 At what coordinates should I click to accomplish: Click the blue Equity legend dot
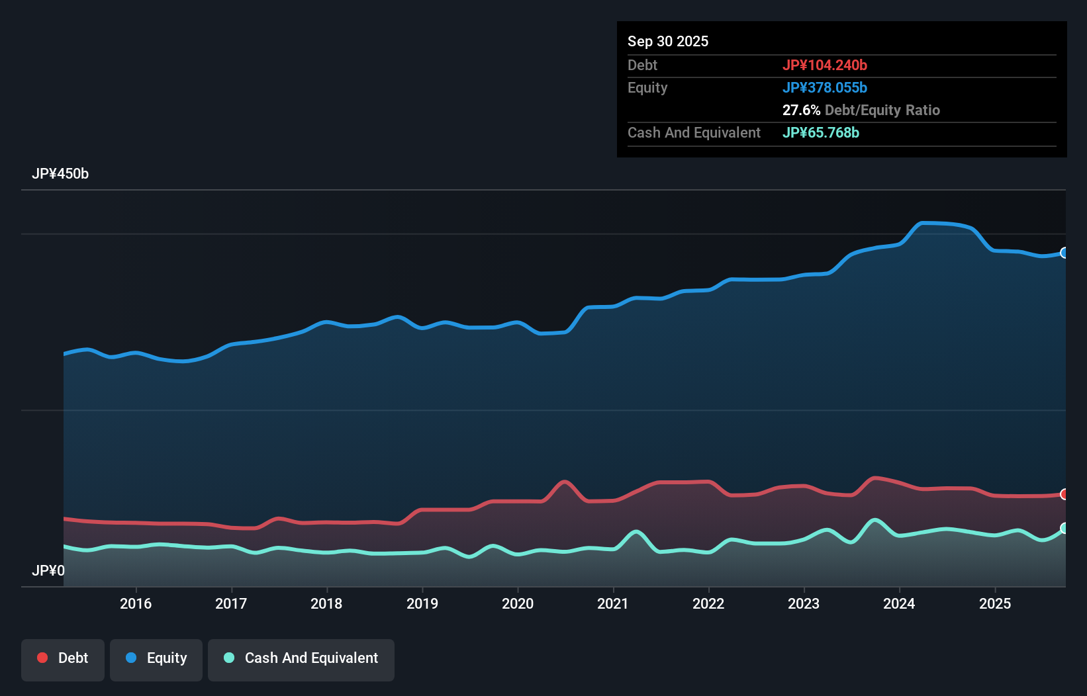point(131,658)
